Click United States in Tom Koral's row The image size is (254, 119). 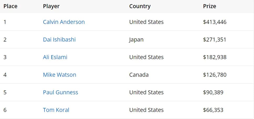click(x=146, y=110)
